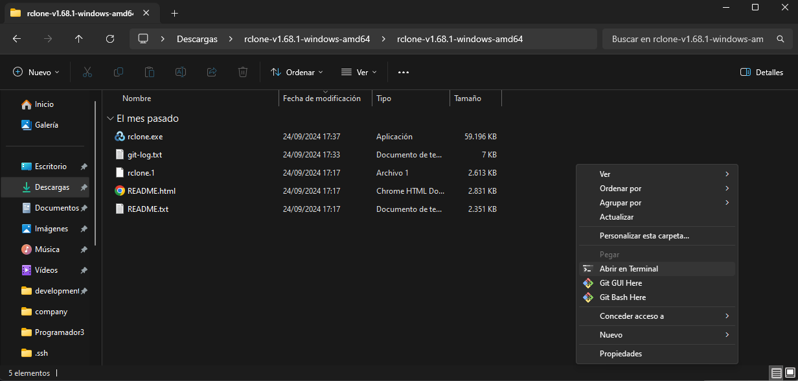Collapse the El mes pasado group
Screen dimensions: 798x381
(110, 119)
